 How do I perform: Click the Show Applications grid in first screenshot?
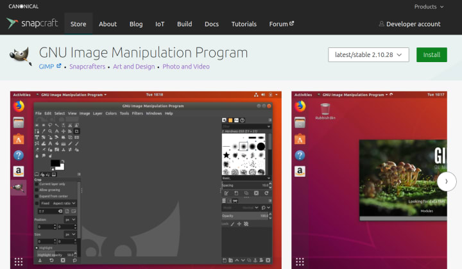(19, 262)
